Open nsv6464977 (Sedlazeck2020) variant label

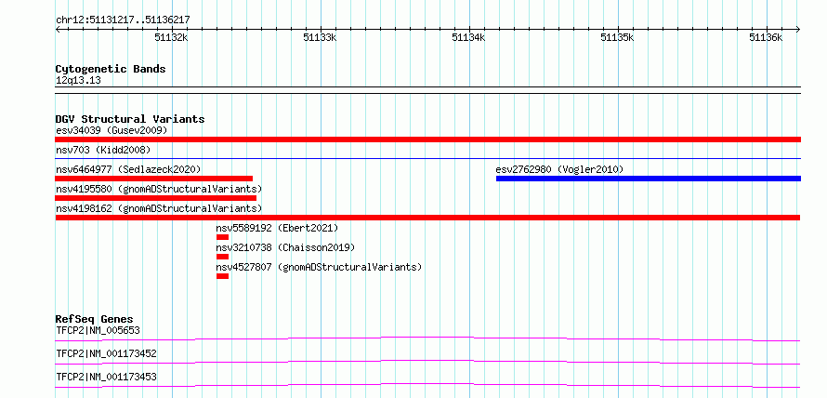[128, 169]
